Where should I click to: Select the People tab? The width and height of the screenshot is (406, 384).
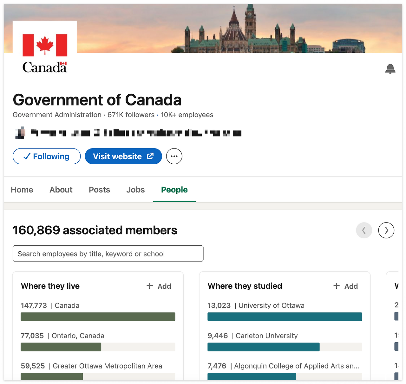click(x=174, y=190)
